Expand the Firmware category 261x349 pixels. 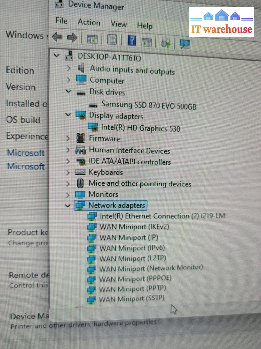(68, 138)
